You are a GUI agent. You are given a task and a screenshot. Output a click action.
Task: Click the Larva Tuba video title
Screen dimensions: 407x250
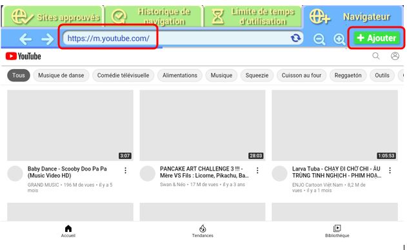337,172
